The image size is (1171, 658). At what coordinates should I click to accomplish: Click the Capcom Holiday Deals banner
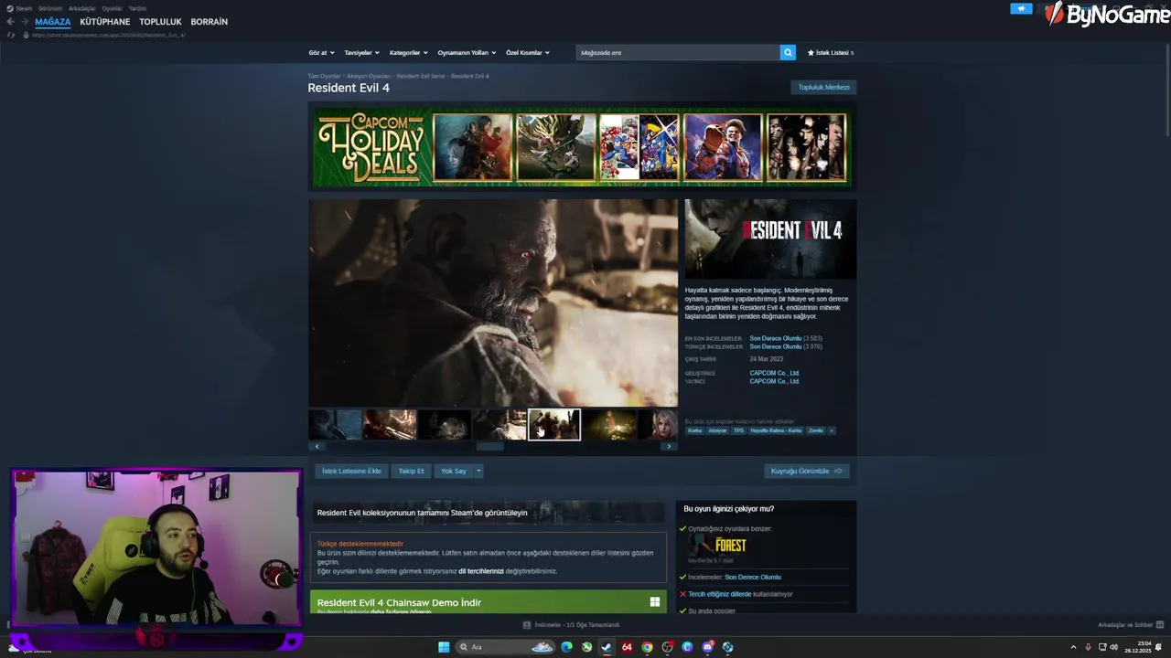(x=581, y=147)
